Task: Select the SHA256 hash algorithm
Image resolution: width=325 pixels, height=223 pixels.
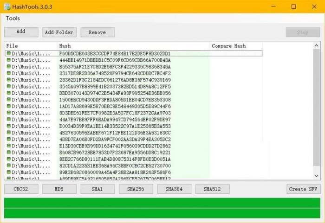Action: (136, 189)
